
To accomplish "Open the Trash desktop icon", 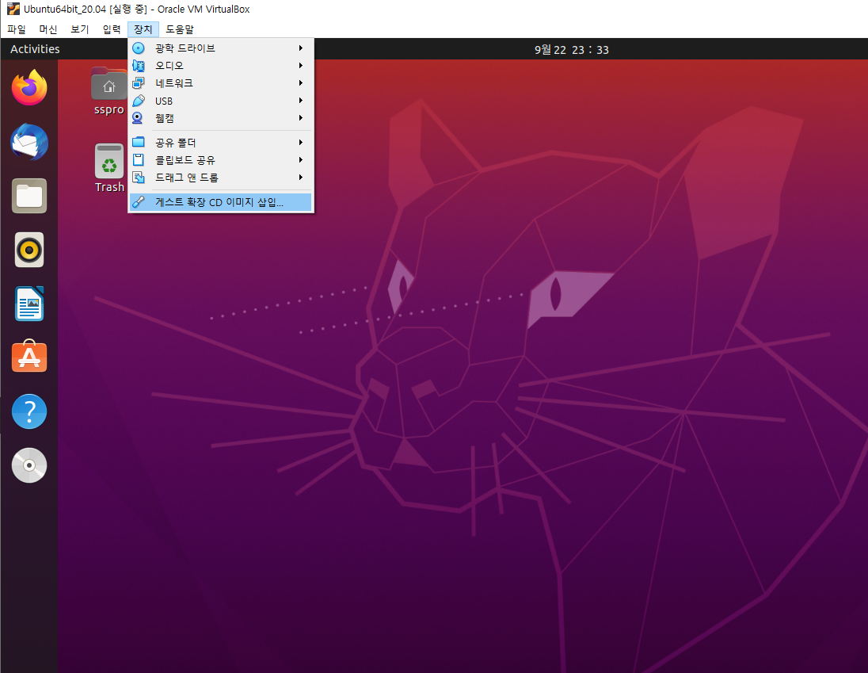I will click(109, 168).
